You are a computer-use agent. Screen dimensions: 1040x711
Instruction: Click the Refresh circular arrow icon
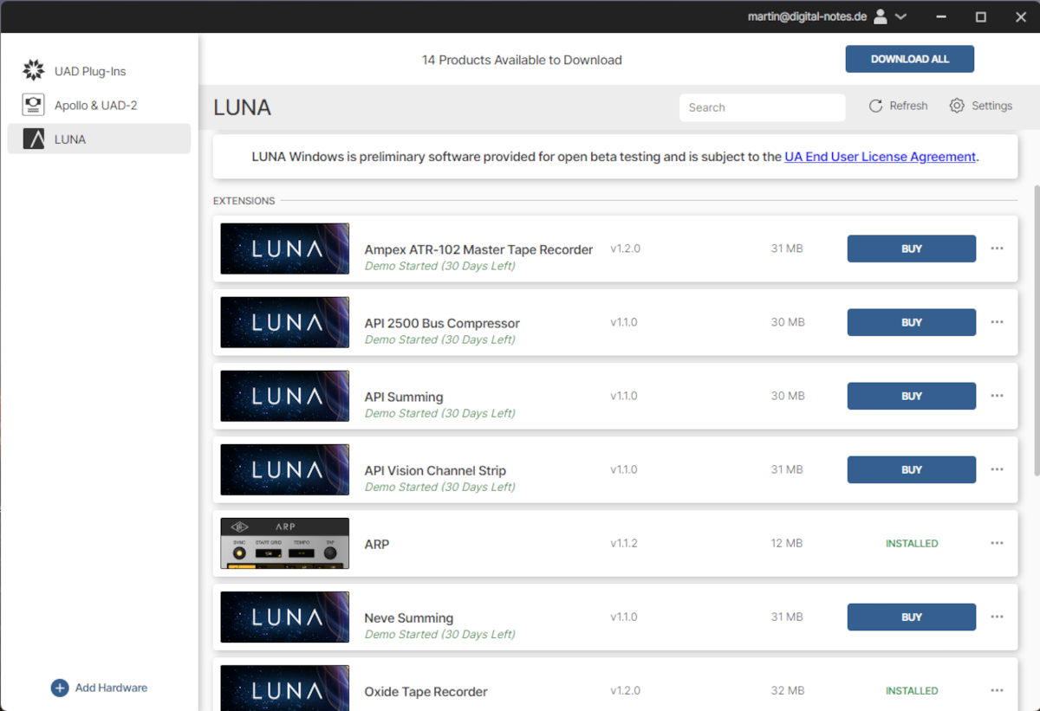coord(875,106)
